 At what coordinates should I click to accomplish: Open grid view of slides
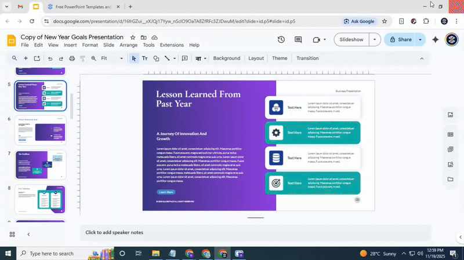[12, 234]
